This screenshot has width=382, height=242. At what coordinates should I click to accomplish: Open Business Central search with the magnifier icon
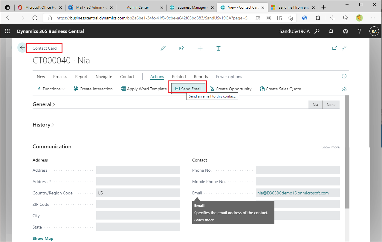317,31
